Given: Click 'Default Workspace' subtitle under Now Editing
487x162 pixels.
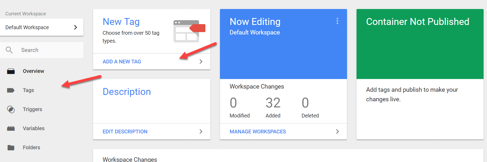Looking at the screenshot, I should 255,32.
